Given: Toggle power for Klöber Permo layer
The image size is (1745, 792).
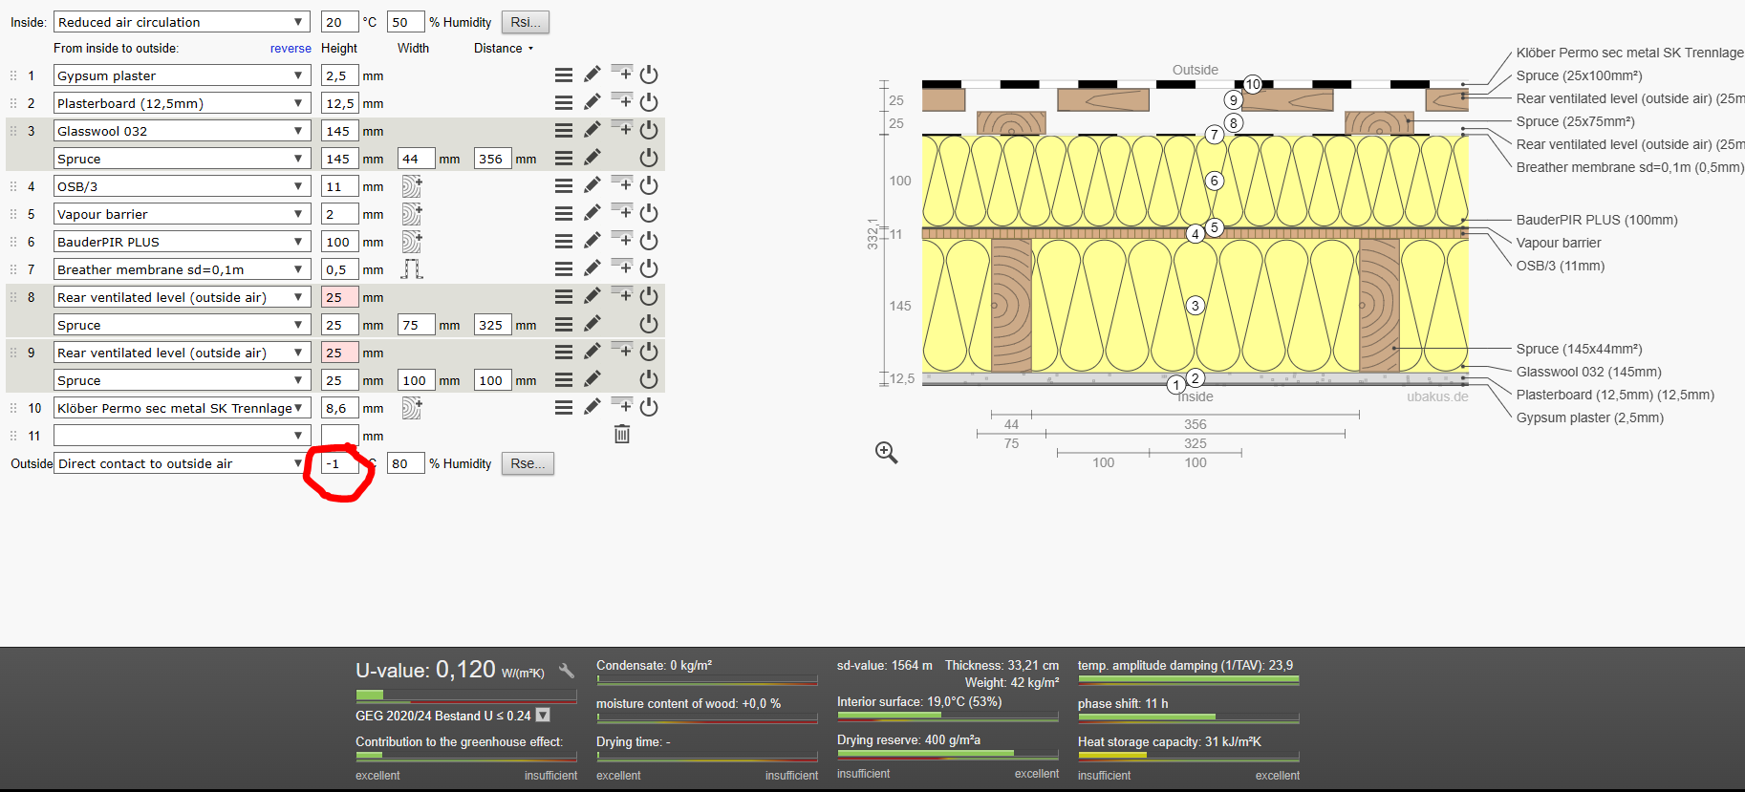Looking at the screenshot, I should click(x=649, y=407).
